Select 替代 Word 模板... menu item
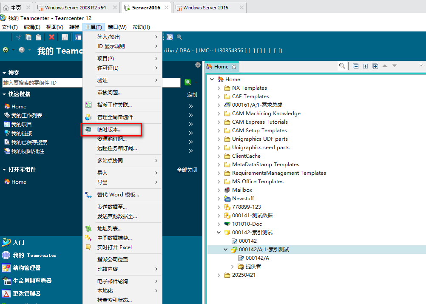Image resolution: width=426 pixels, height=304 pixels. click(x=122, y=194)
